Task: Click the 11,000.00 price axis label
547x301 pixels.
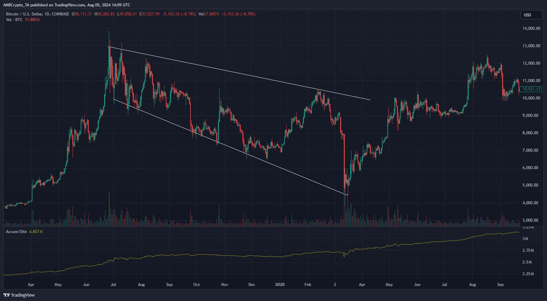Action: point(531,81)
